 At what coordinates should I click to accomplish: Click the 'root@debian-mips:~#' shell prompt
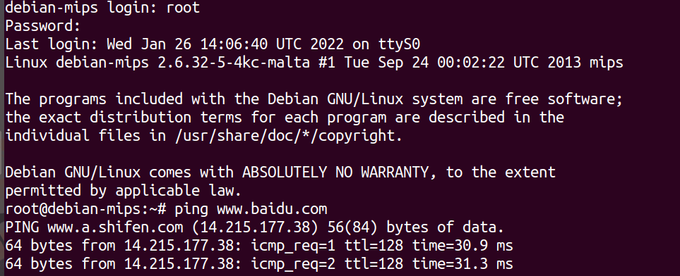point(86,209)
